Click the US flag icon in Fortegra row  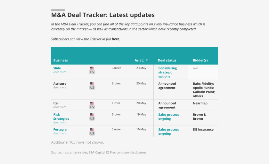click(x=92, y=129)
